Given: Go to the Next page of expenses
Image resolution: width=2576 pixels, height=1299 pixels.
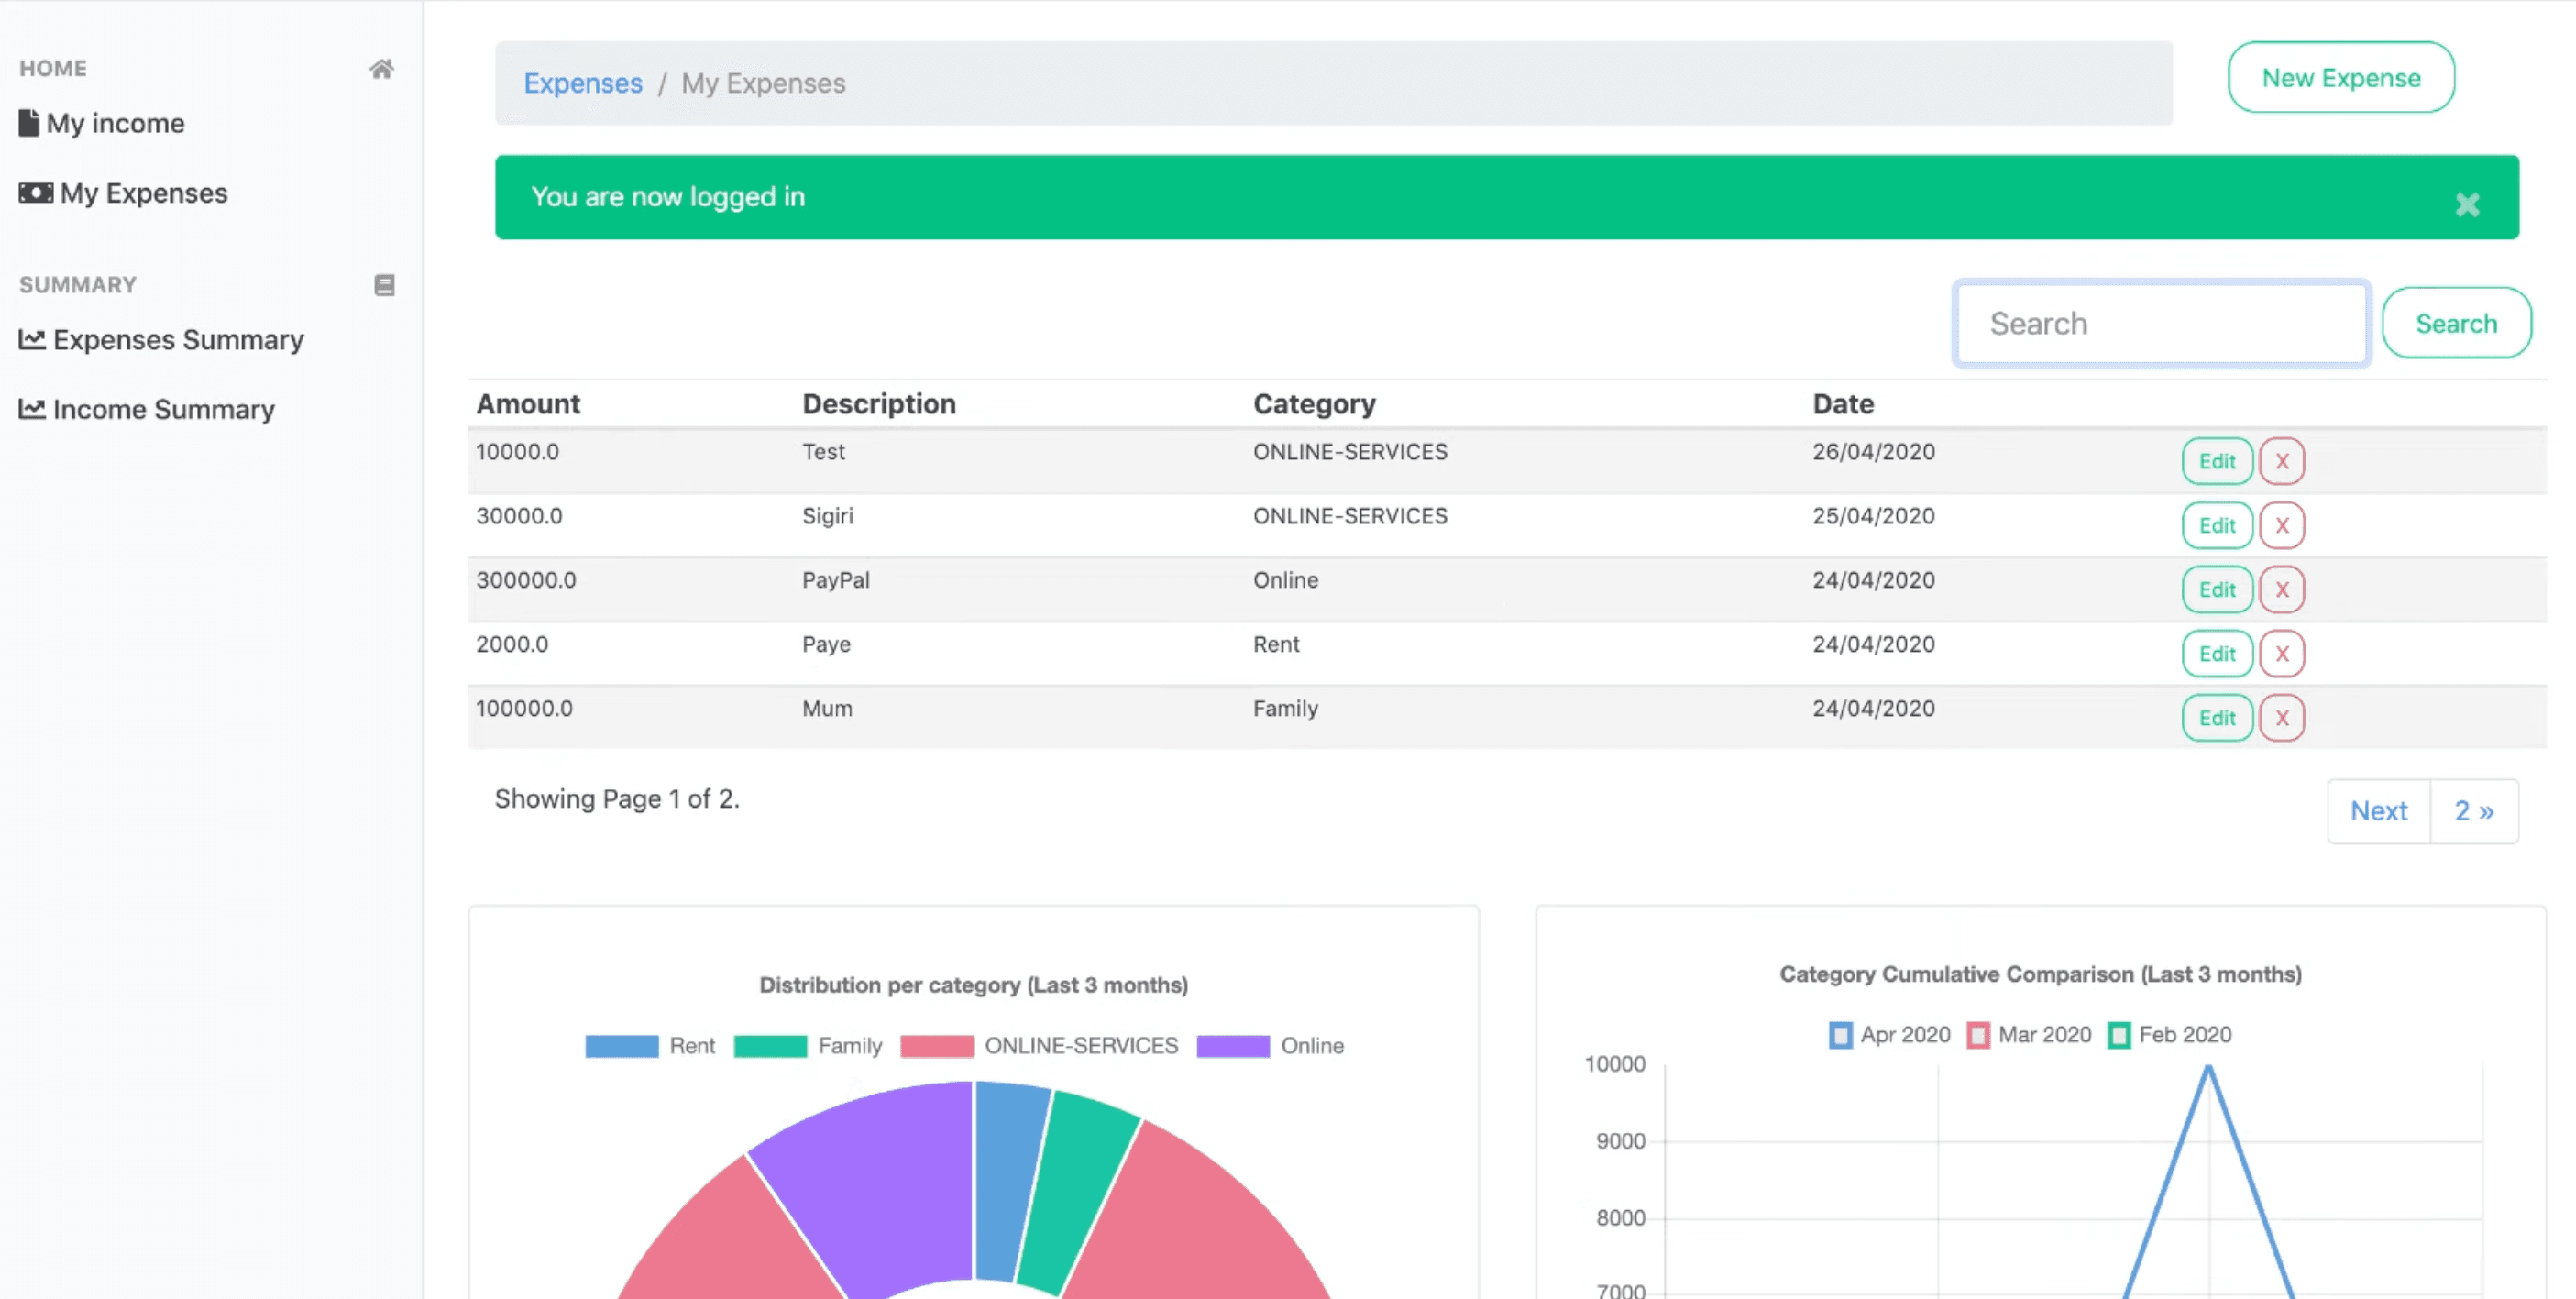Looking at the screenshot, I should click(2378, 810).
